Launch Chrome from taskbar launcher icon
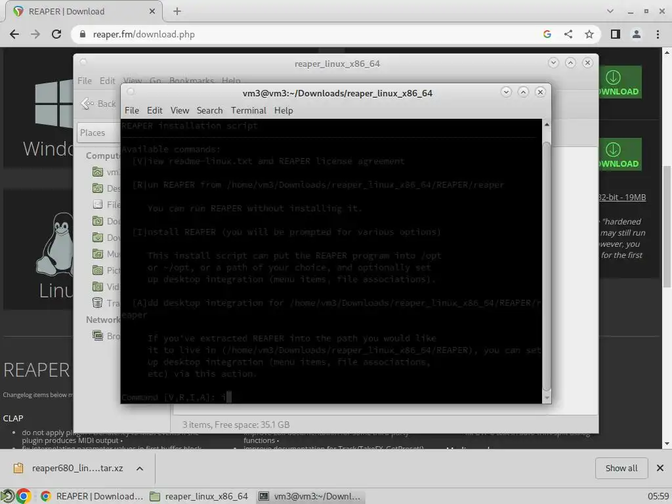Viewport: 672px width, 504px height. (x=24, y=496)
